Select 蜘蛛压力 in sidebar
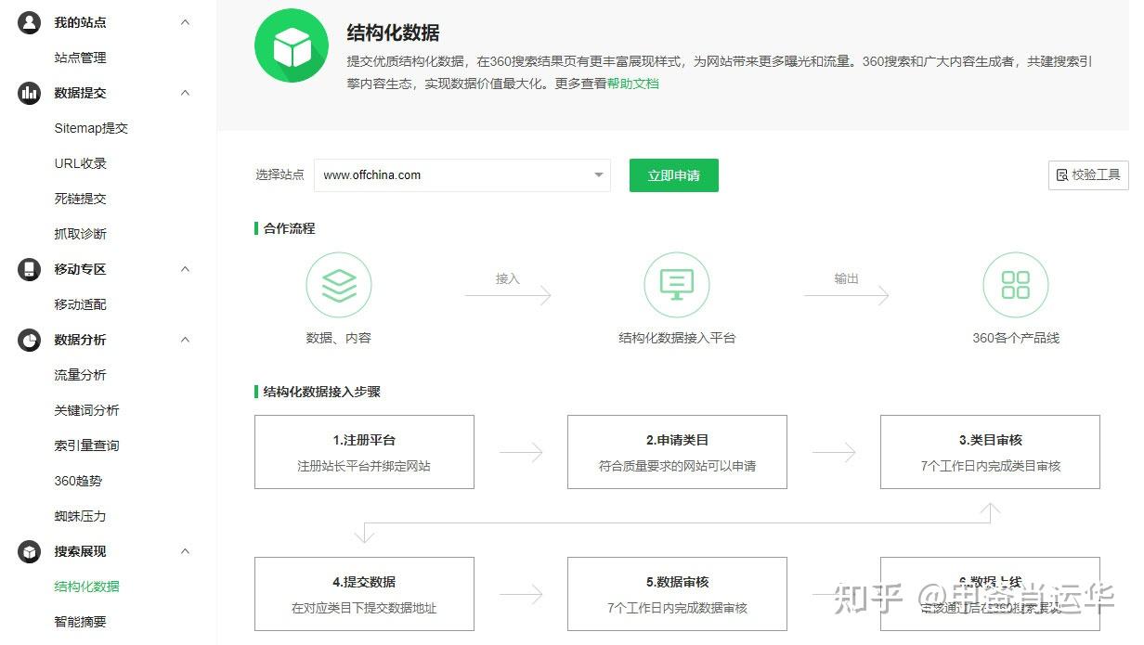Image resolution: width=1144 pixels, height=645 pixels. point(80,516)
